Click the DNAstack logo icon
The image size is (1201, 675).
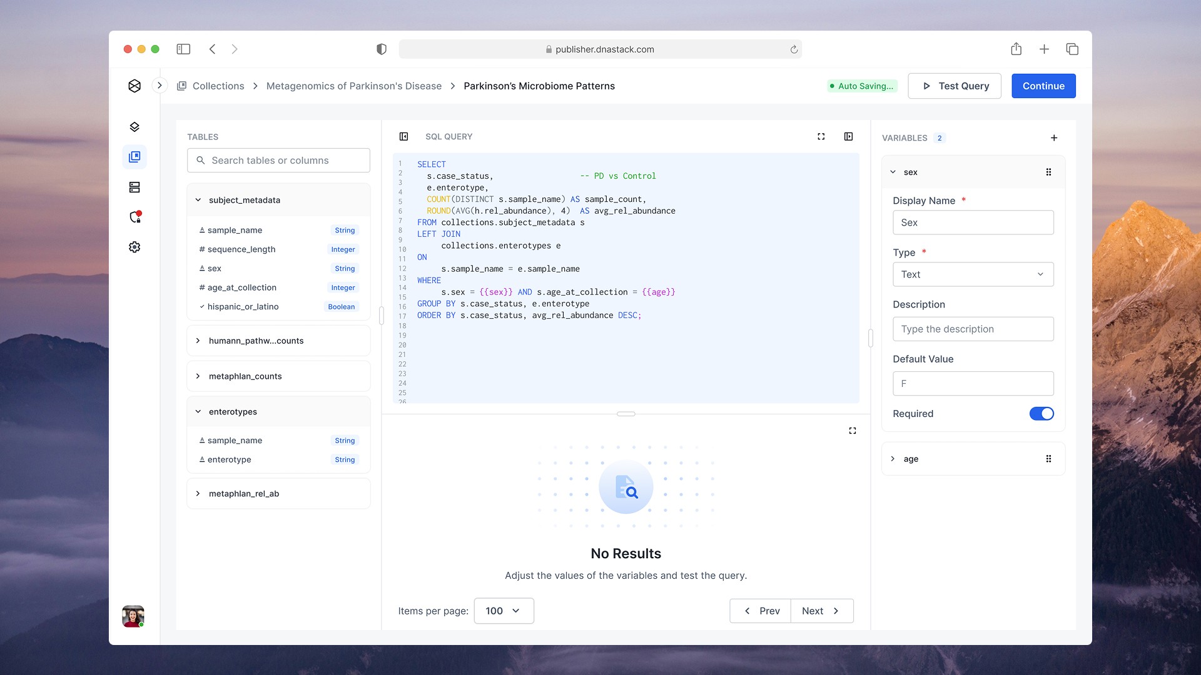point(134,86)
